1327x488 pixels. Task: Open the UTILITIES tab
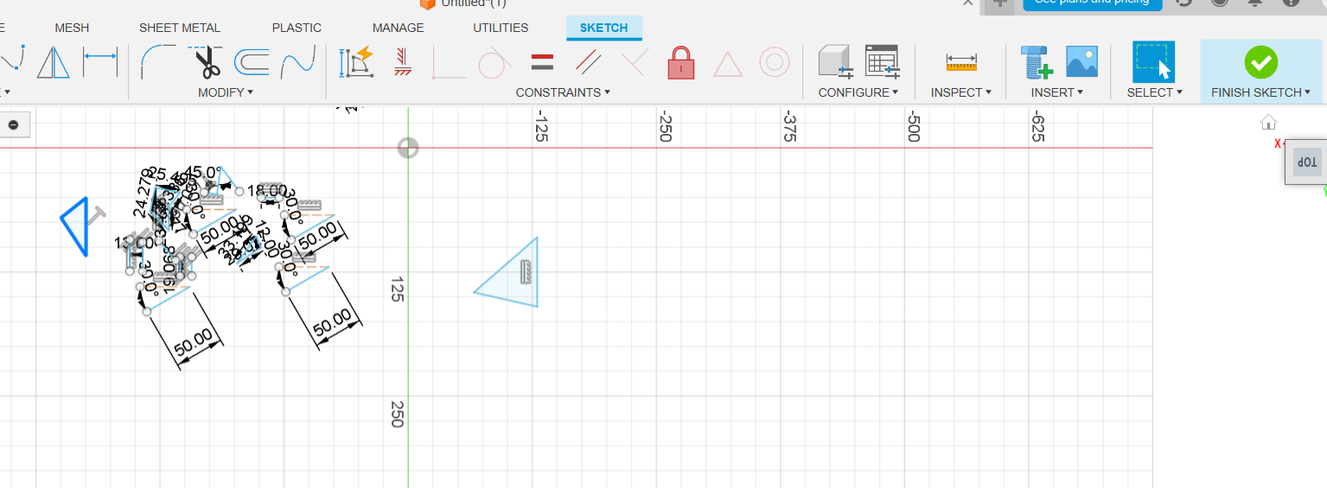click(x=501, y=28)
